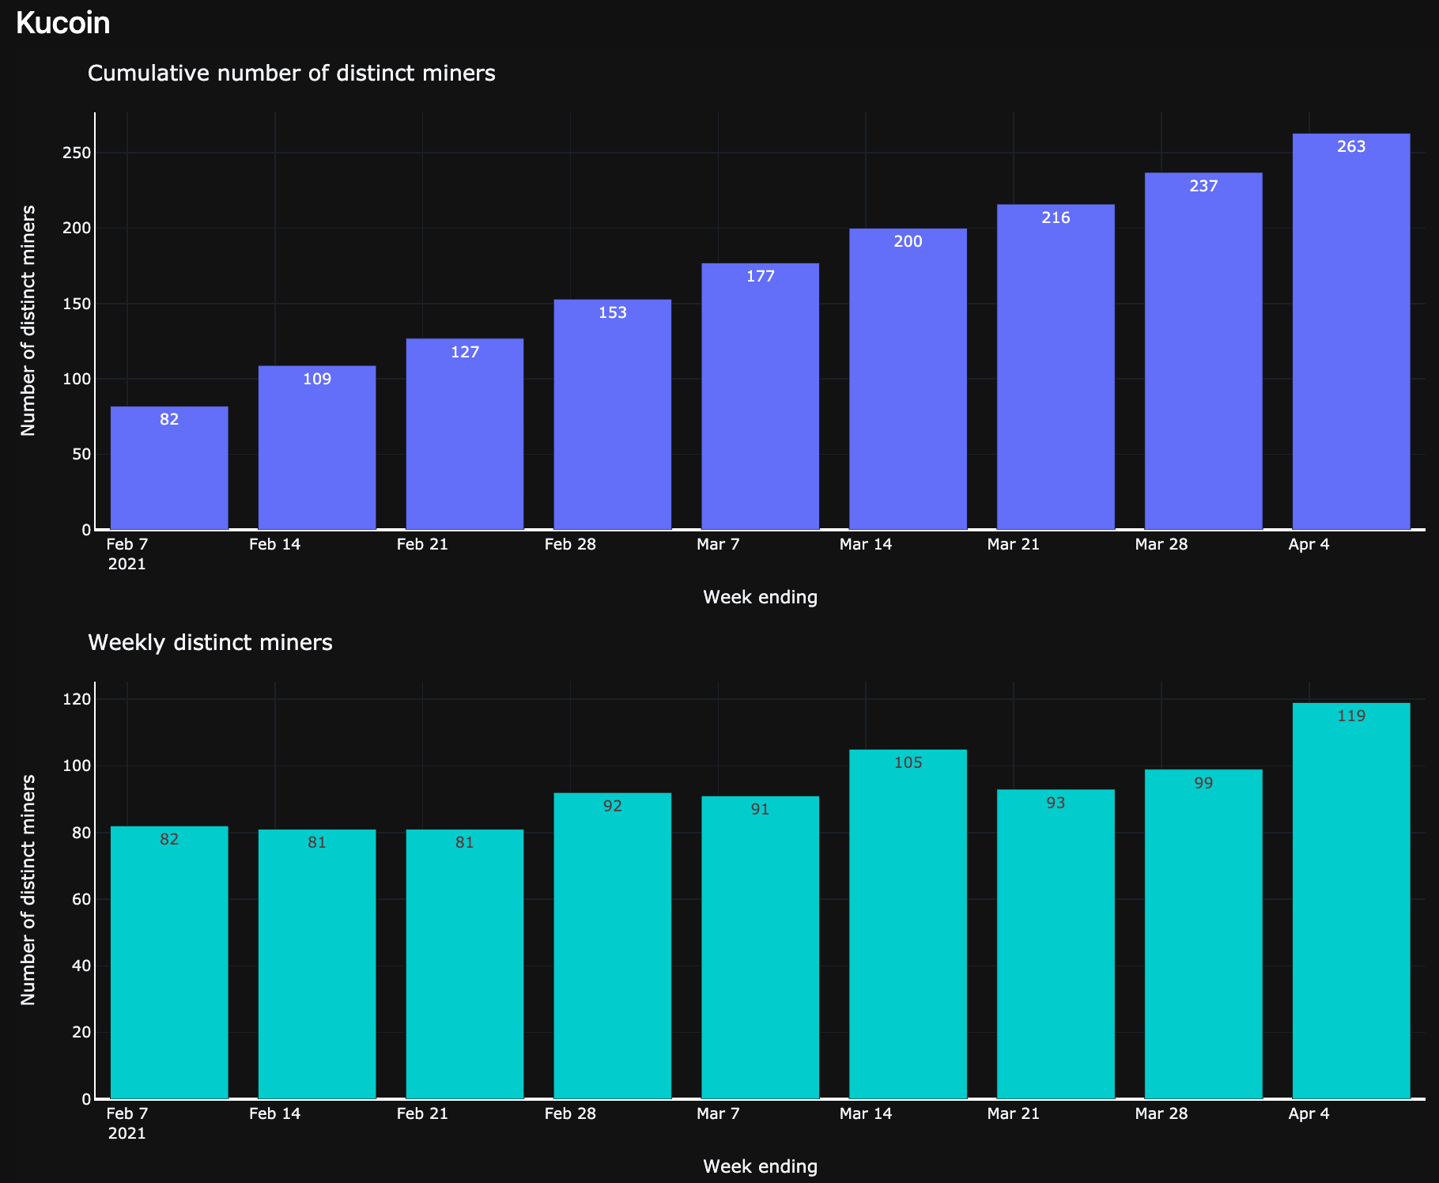
Task: Click the 'Mar 14' tick label on weekly chart
Action: 866,1113
